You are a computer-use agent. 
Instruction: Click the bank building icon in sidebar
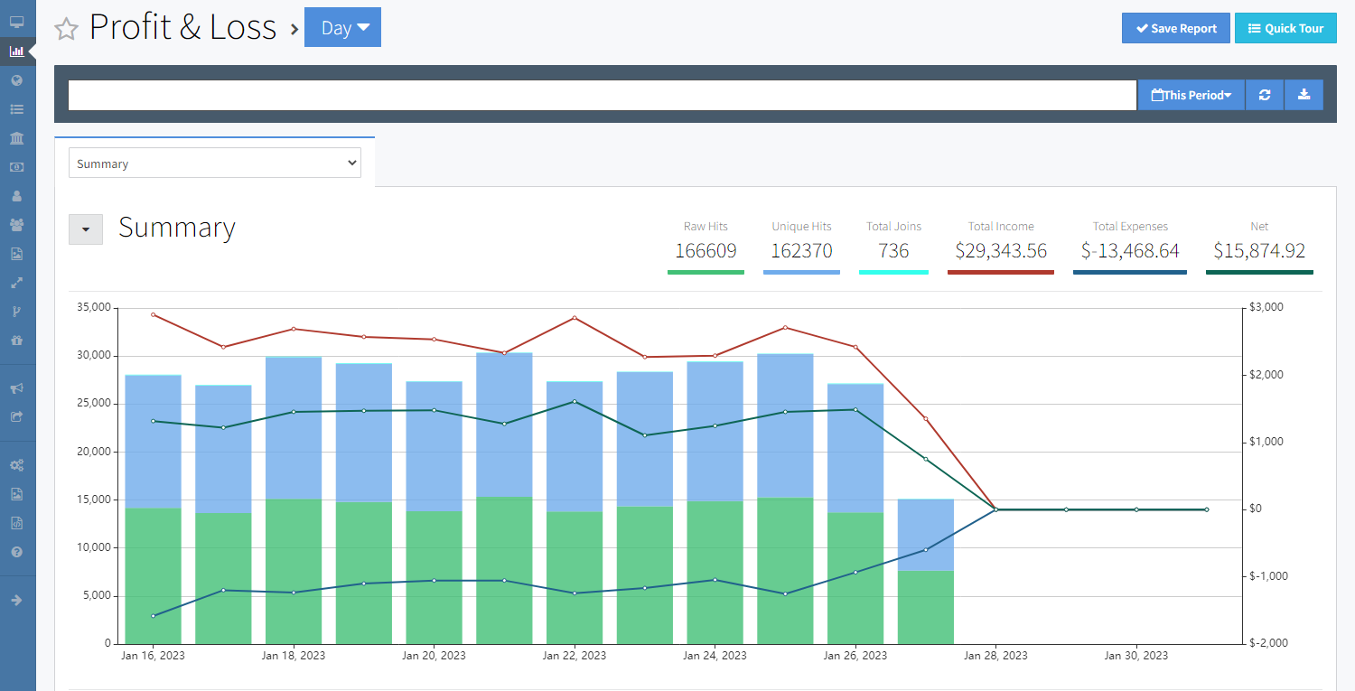pyautogui.click(x=16, y=138)
